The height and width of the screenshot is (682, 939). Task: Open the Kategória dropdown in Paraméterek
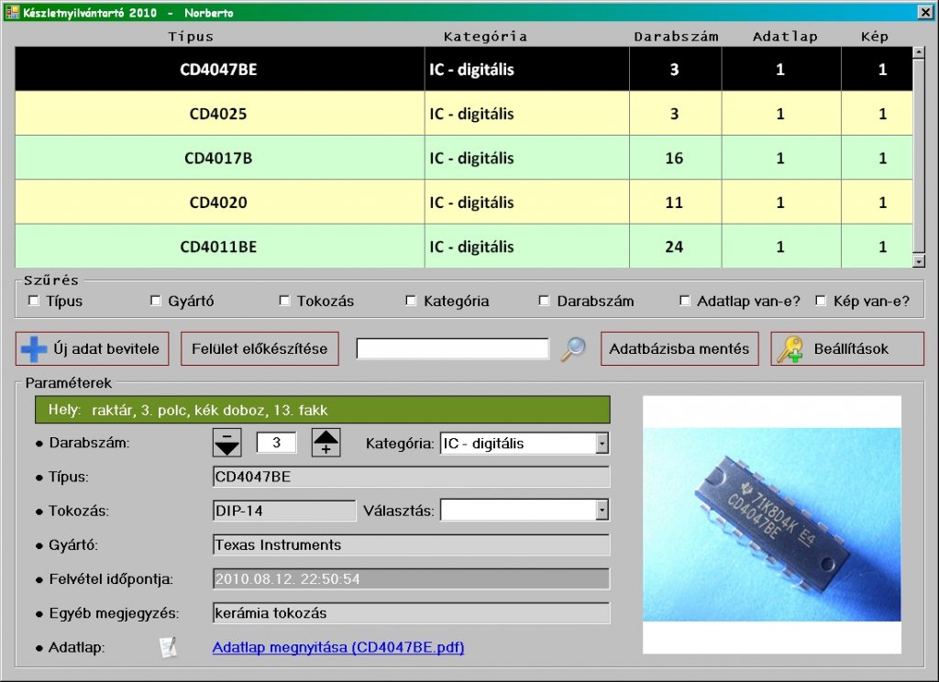click(602, 444)
